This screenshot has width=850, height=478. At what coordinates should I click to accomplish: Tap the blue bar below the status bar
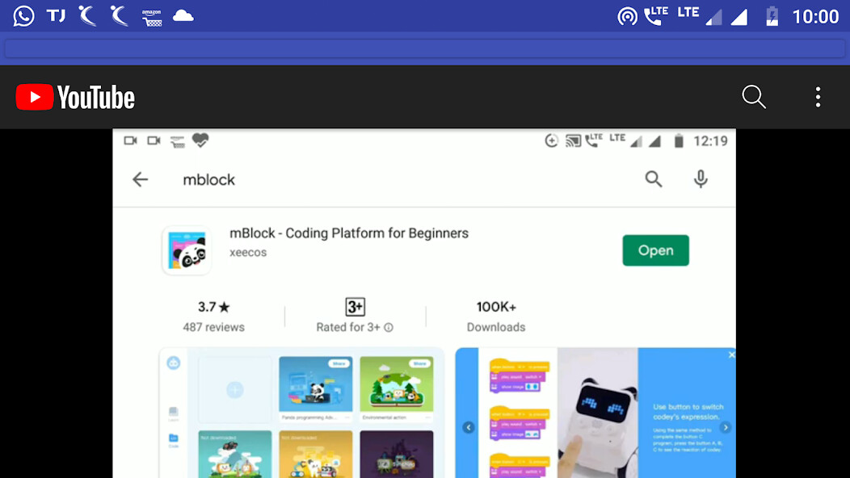tap(425, 48)
